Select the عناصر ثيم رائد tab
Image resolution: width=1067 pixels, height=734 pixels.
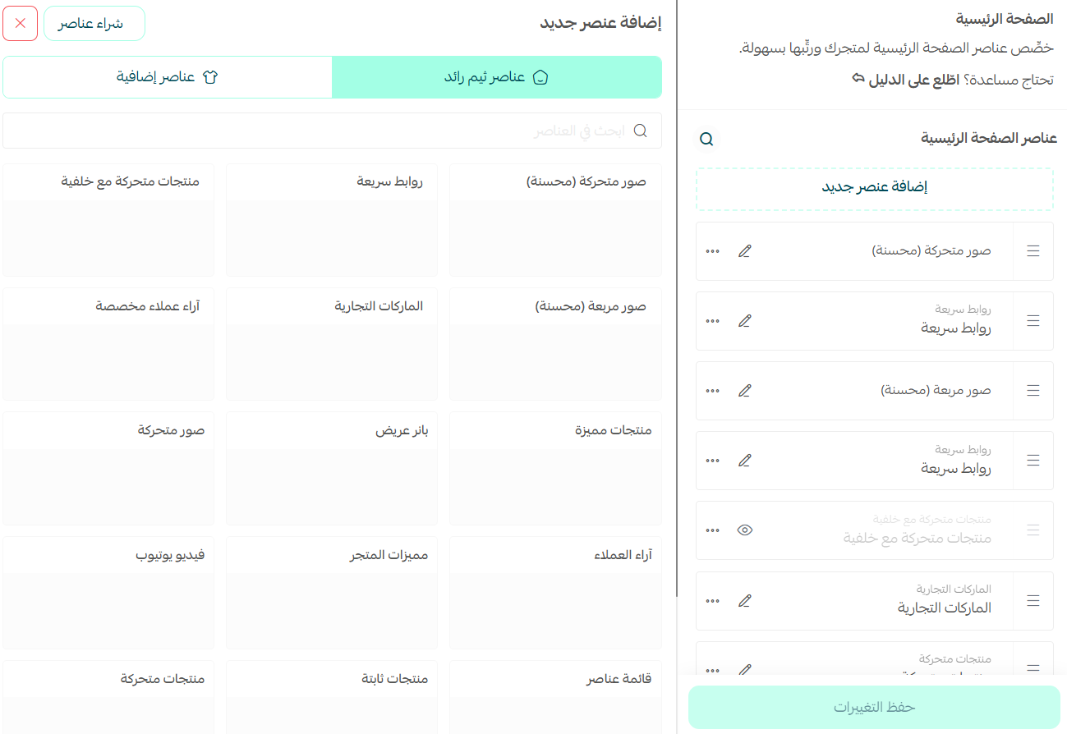(497, 76)
